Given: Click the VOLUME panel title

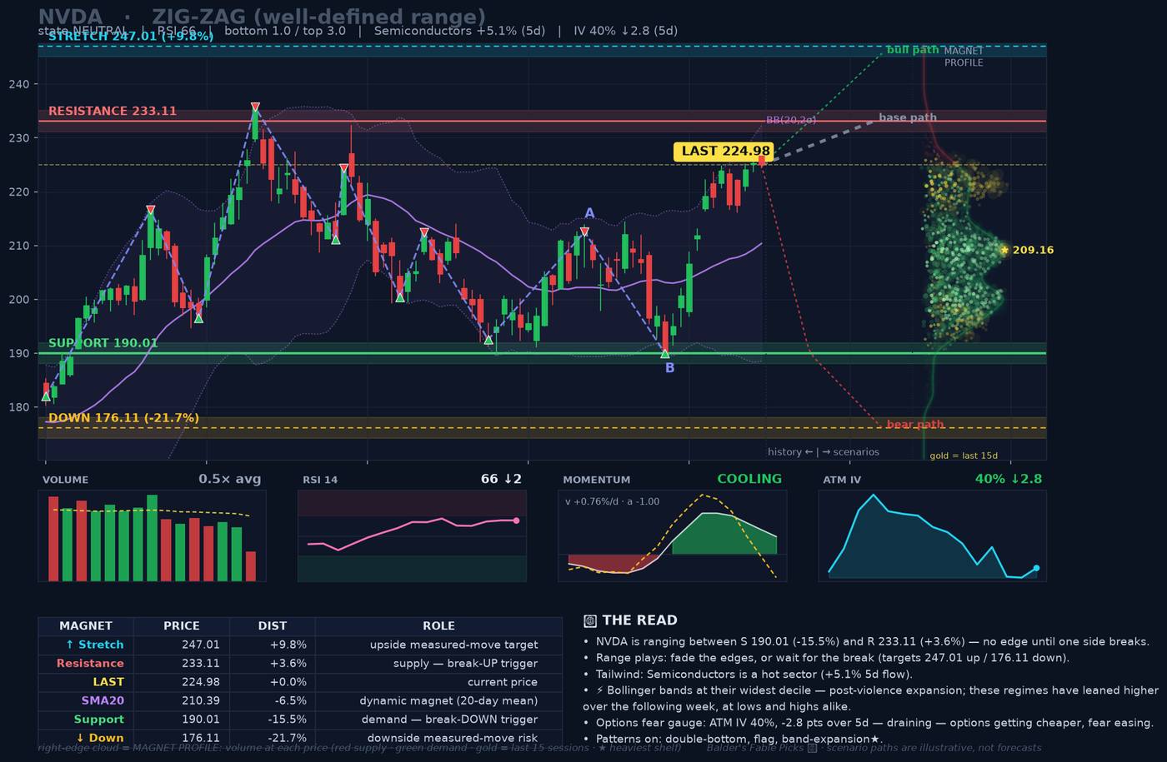Looking at the screenshot, I should coord(65,480).
